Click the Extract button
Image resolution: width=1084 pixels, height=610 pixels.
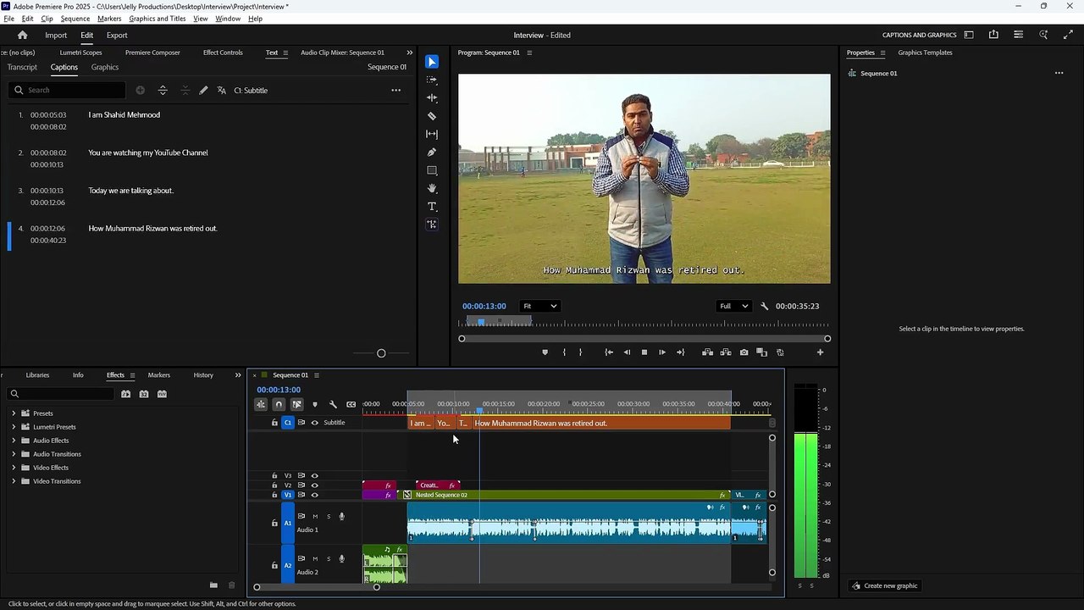coord(726,352)
